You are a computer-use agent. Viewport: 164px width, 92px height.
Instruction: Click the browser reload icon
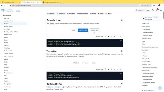7,5
